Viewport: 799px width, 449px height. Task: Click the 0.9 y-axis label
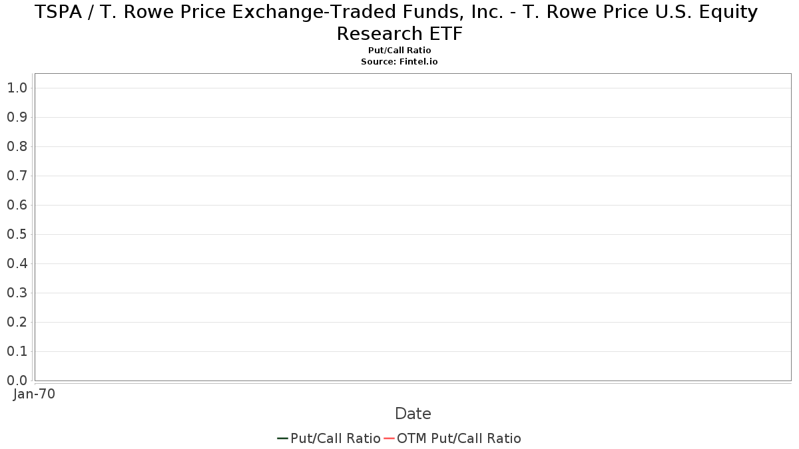pos(17,117)
